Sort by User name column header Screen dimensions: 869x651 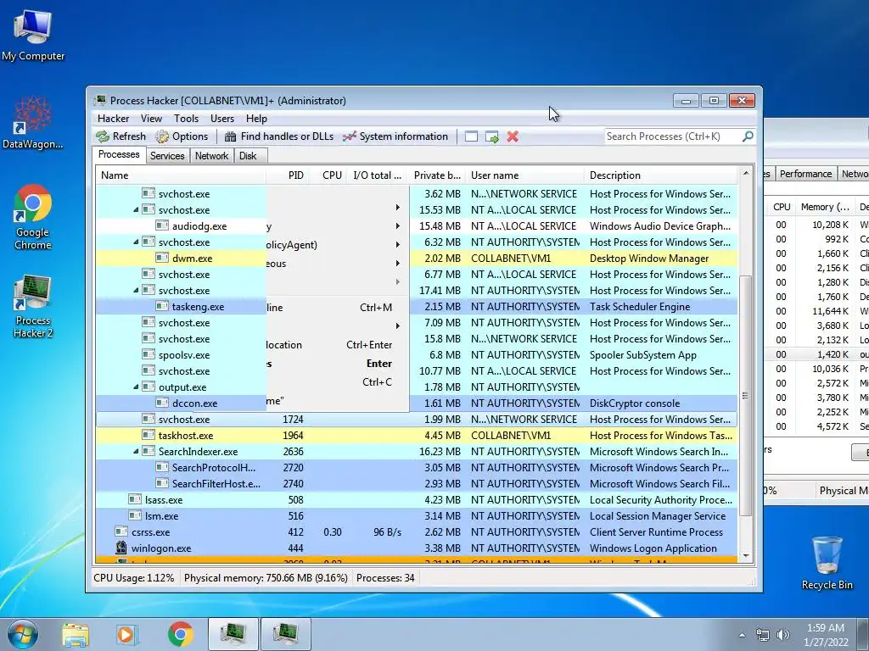click(524, 175)
